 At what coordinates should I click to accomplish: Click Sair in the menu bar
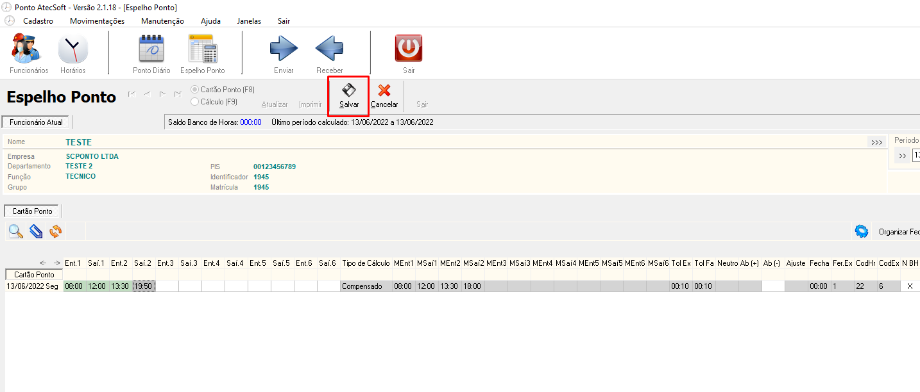tap(284, 20)
